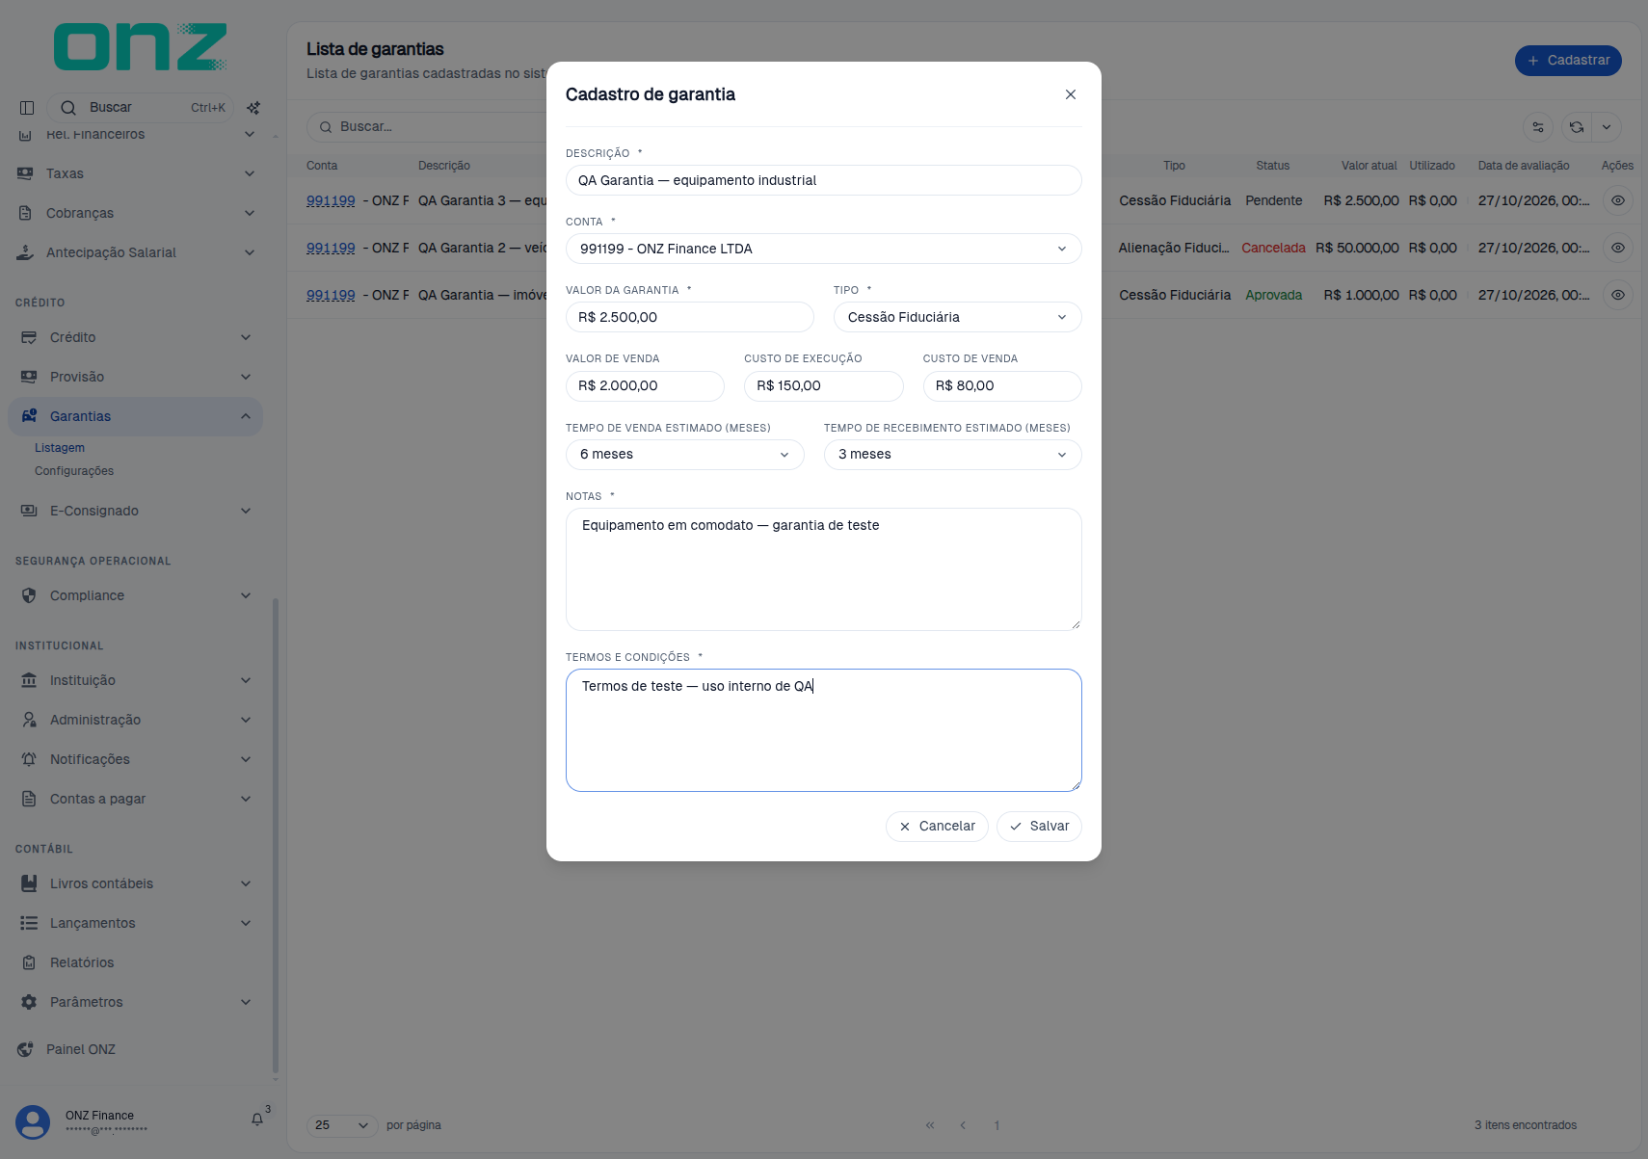Open Painel ONZ in the sidebar
The height and width of the screenshot is (1159, 1648).
135,1049
